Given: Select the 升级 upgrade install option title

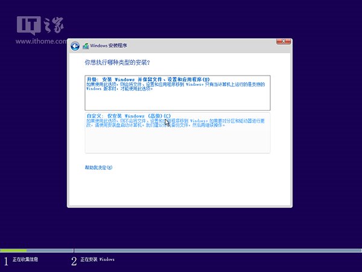Looking at the screenshot, I should tap(148, 79).
